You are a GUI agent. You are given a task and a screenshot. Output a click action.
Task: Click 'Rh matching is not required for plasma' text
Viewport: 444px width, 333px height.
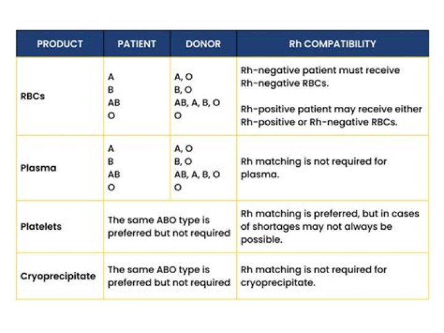click(314, 167)
